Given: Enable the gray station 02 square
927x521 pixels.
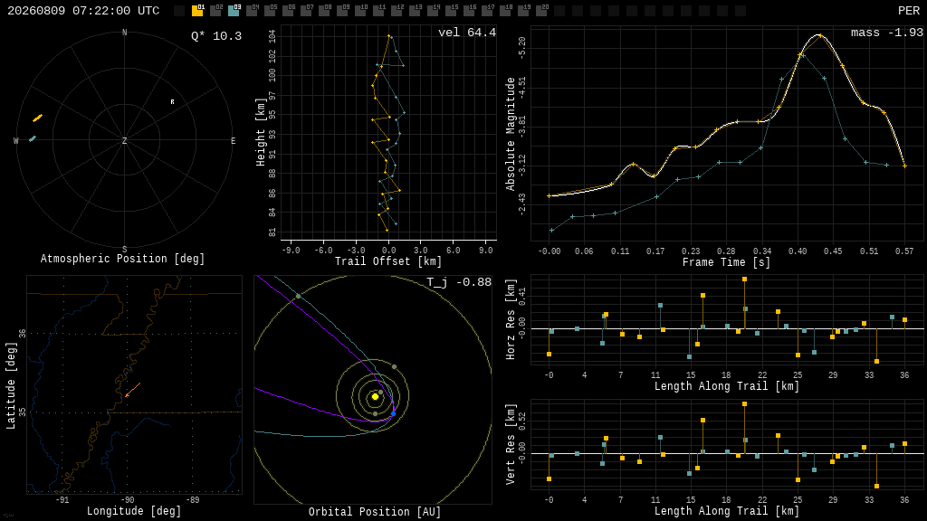Looking at the screenshot, I should (215, 11).
